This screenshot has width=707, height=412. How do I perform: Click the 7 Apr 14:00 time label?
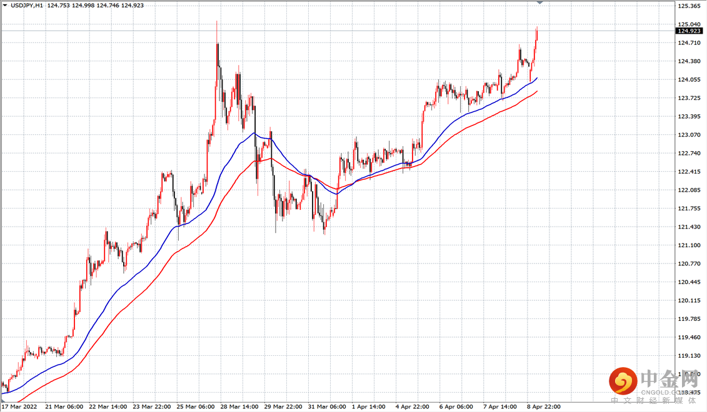tap(500, 406)
